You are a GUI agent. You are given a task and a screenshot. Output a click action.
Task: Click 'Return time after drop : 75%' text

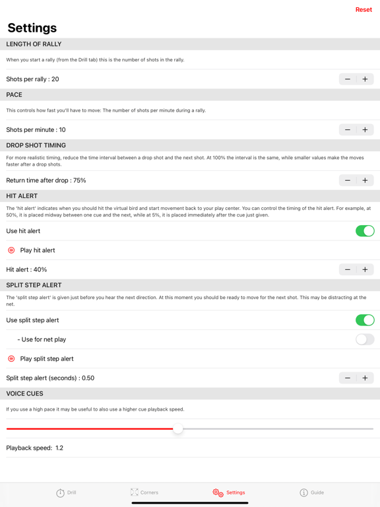(x=46, y=180)
